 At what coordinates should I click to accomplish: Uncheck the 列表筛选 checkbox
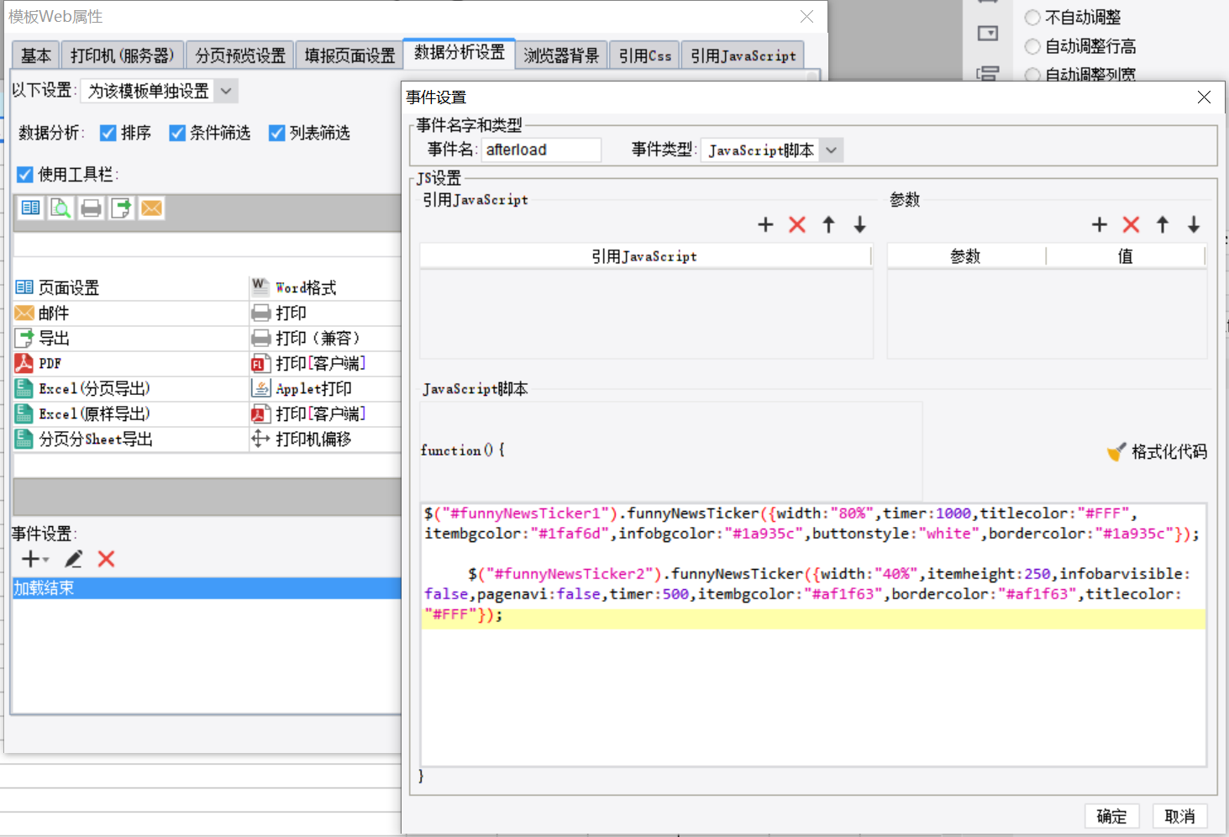[x=276, y=133]
